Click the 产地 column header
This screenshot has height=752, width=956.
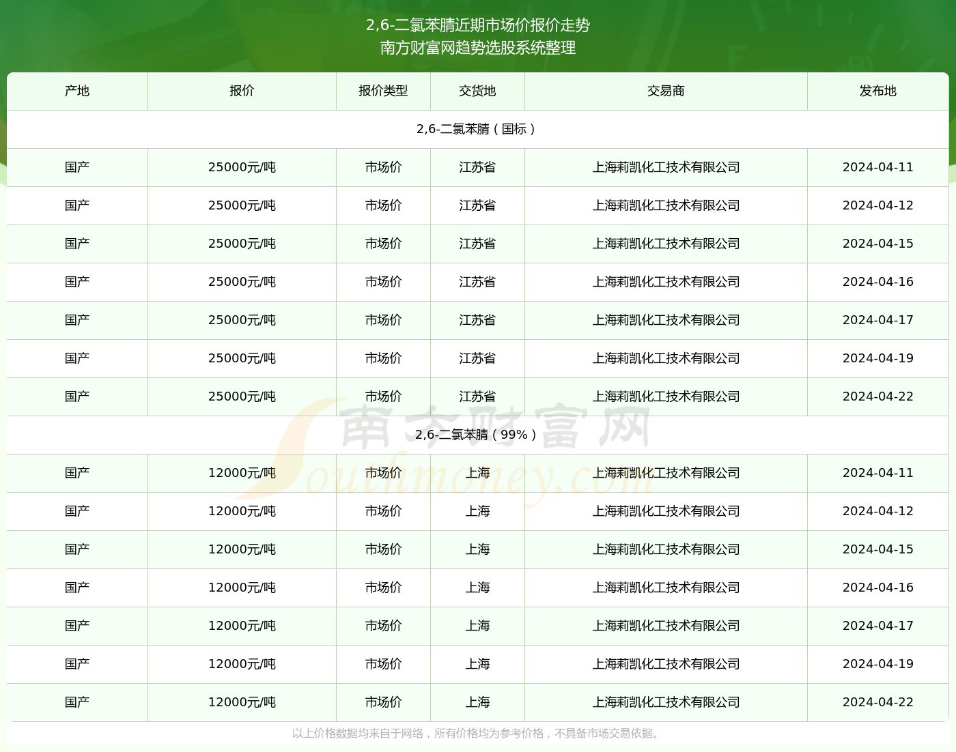tap(77, 91)
